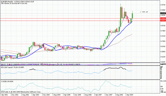This screenshot has height=96, width=166.
Task: Click the 1 Dec 2003 date label
Action: pyautogui.click(x=46, y=95)
